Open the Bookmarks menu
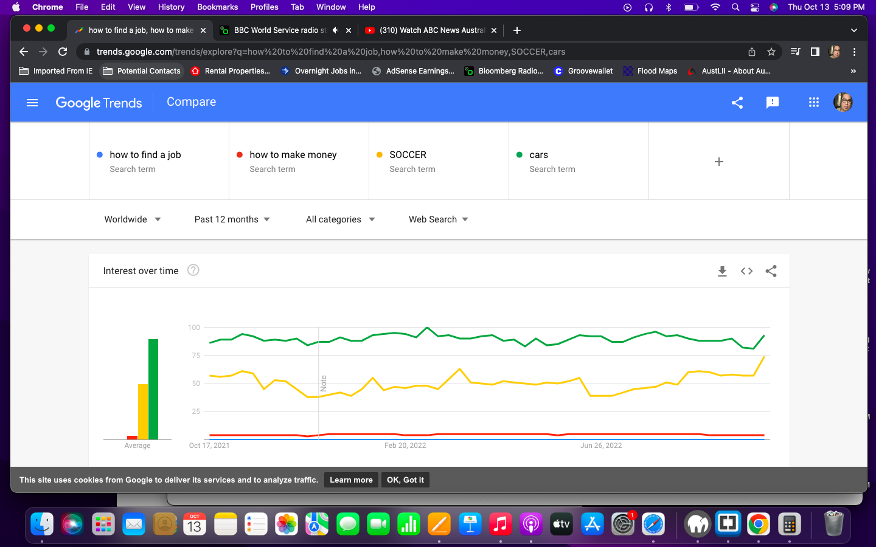 click(x=217, y=7)
